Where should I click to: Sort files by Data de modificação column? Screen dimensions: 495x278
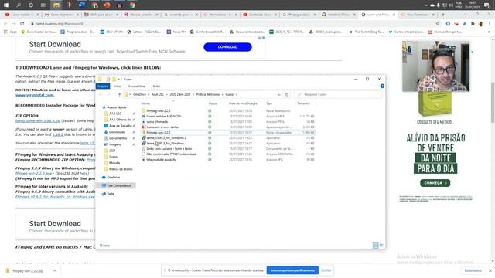click(243, 103)
